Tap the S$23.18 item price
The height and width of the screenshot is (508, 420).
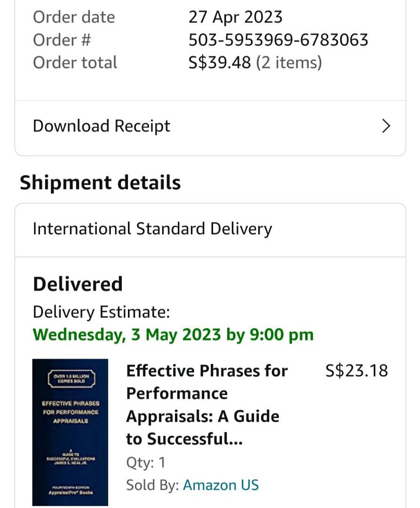[357, 371]
